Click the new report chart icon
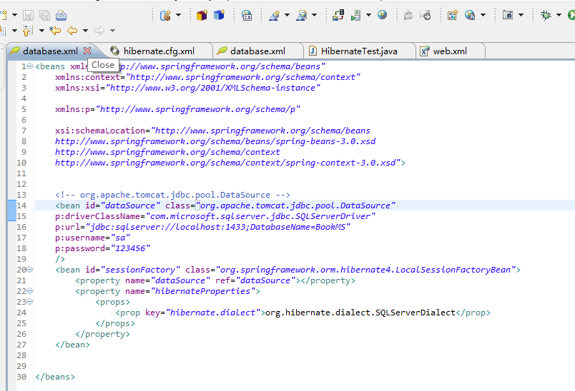The image size is (575, 391). pyautogui.click(x=453, y=16)
